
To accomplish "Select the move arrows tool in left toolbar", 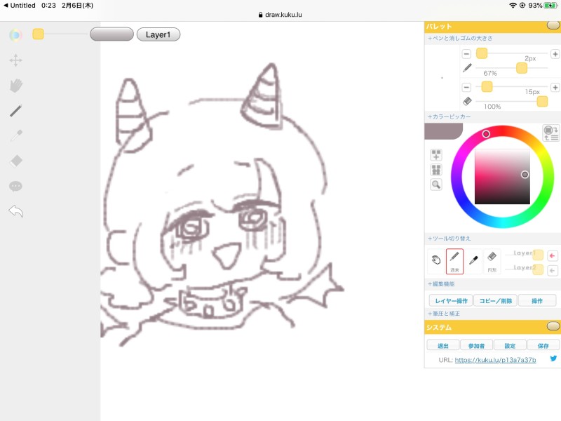I will pos(15,60).
